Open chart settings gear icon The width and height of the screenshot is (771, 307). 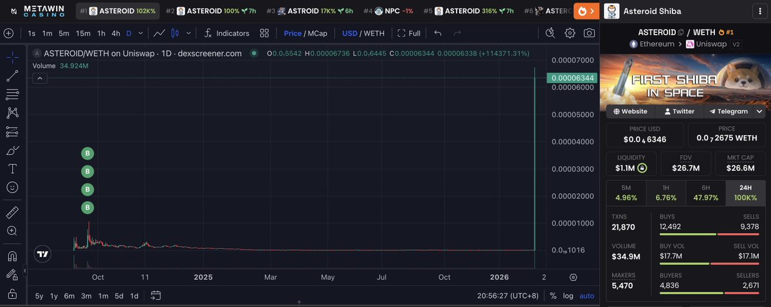(x=570, y=33)
